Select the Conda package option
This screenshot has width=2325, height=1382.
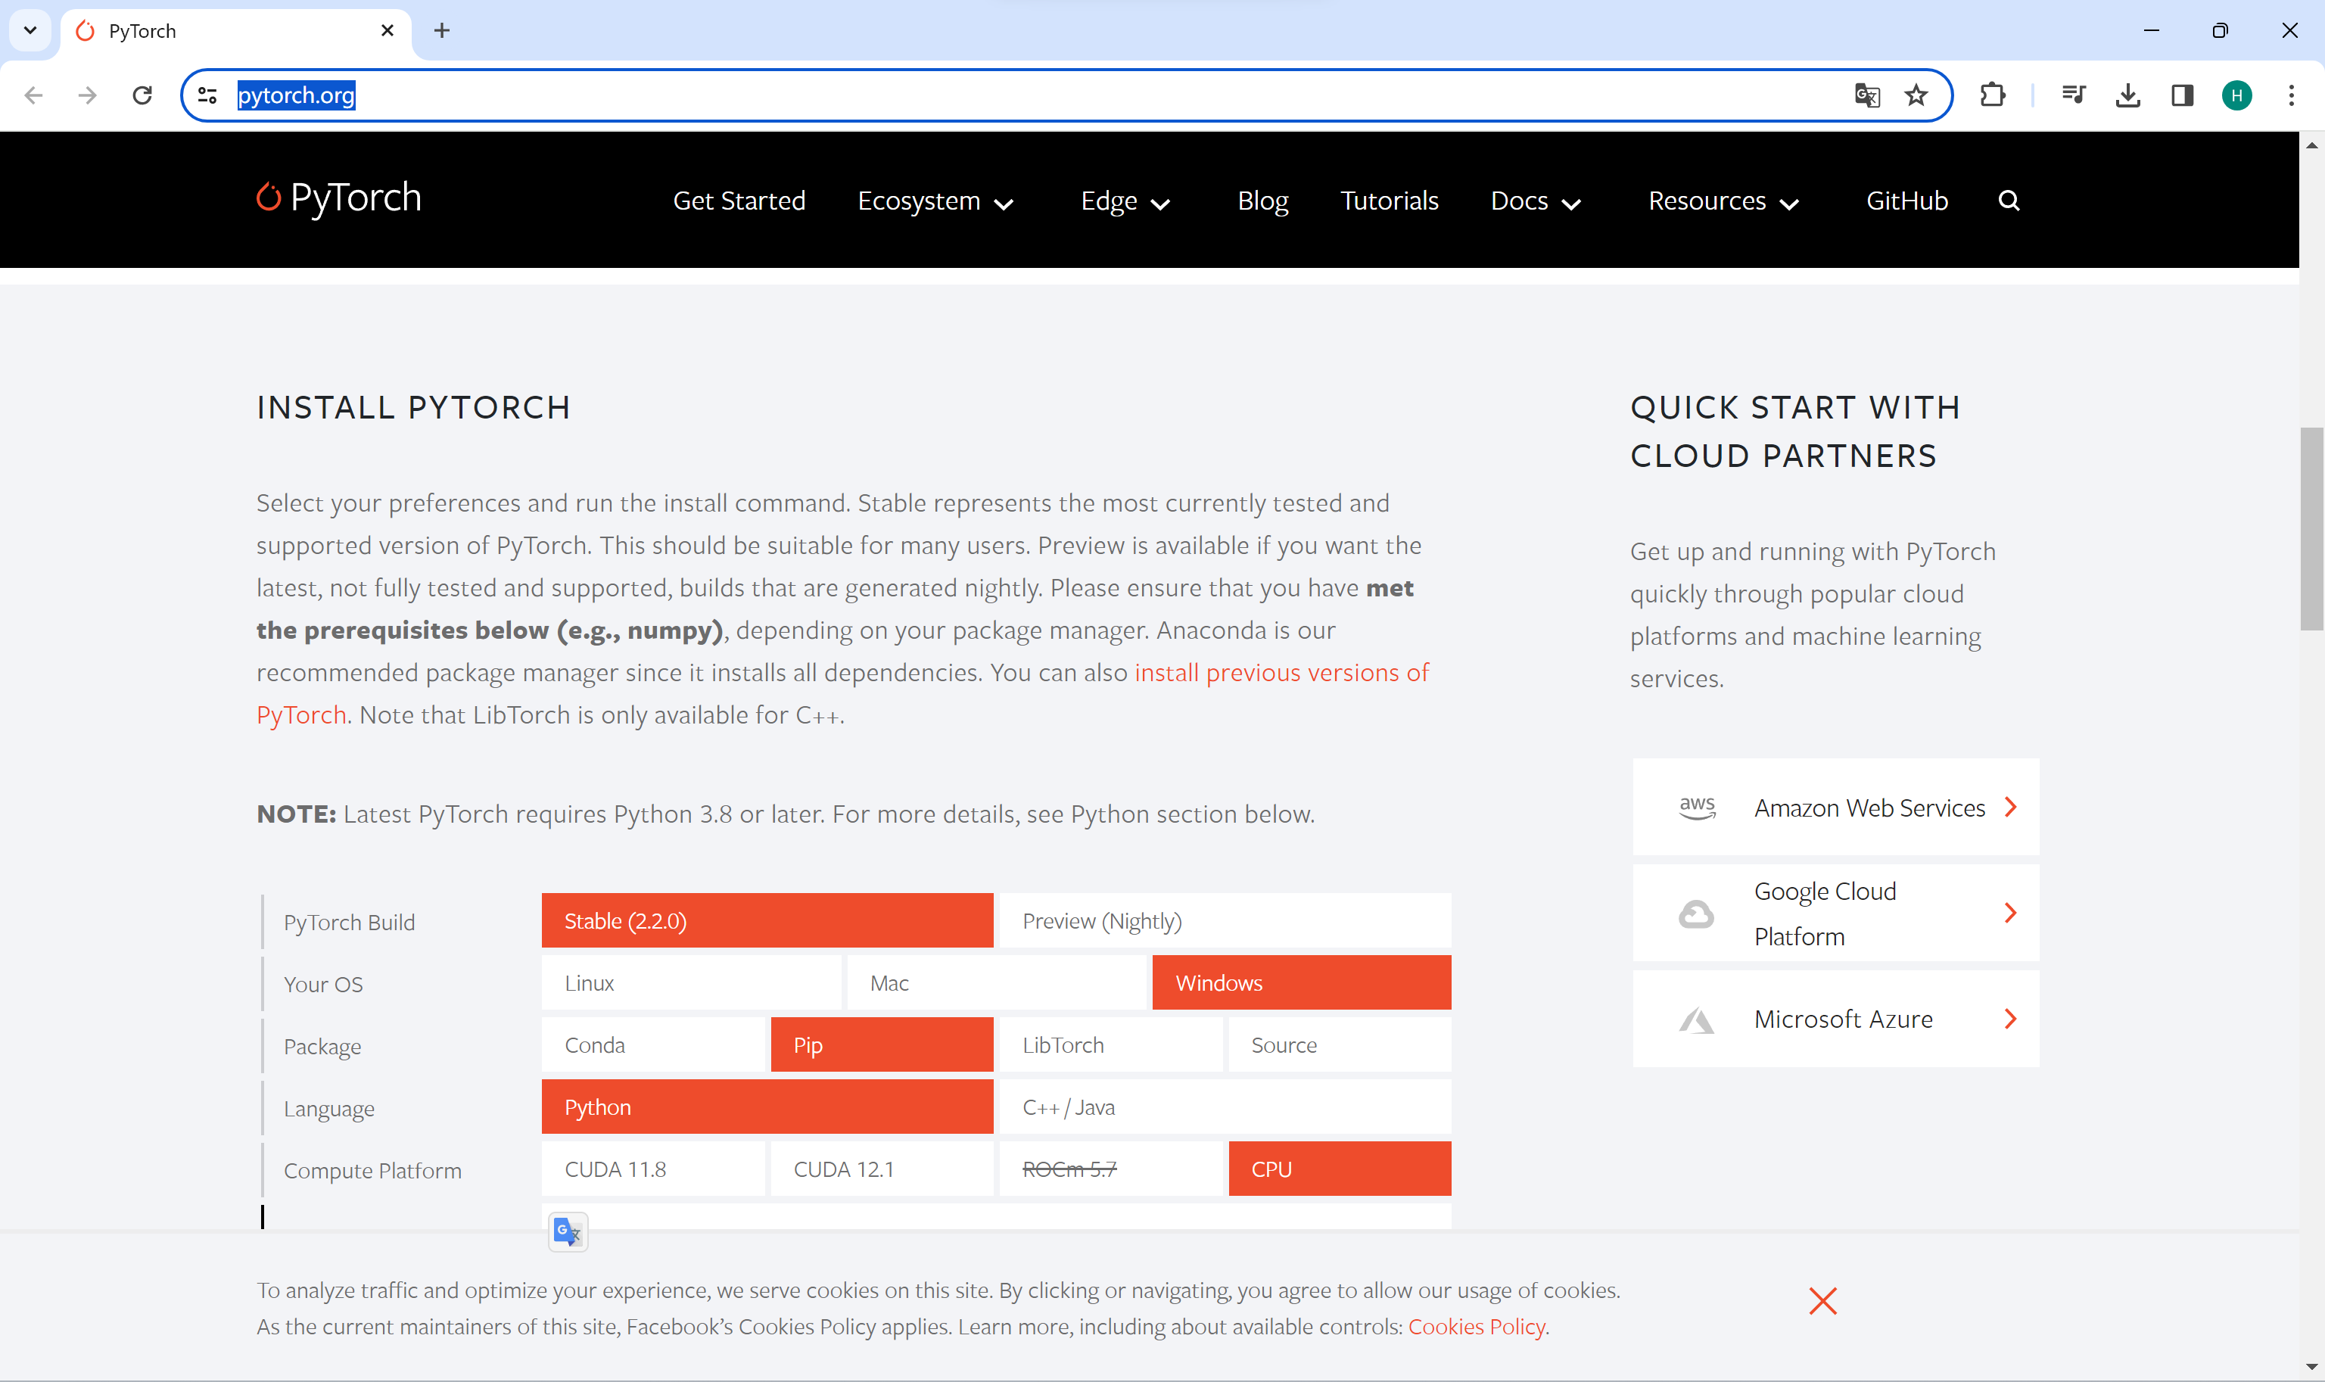pos(652,1045)
